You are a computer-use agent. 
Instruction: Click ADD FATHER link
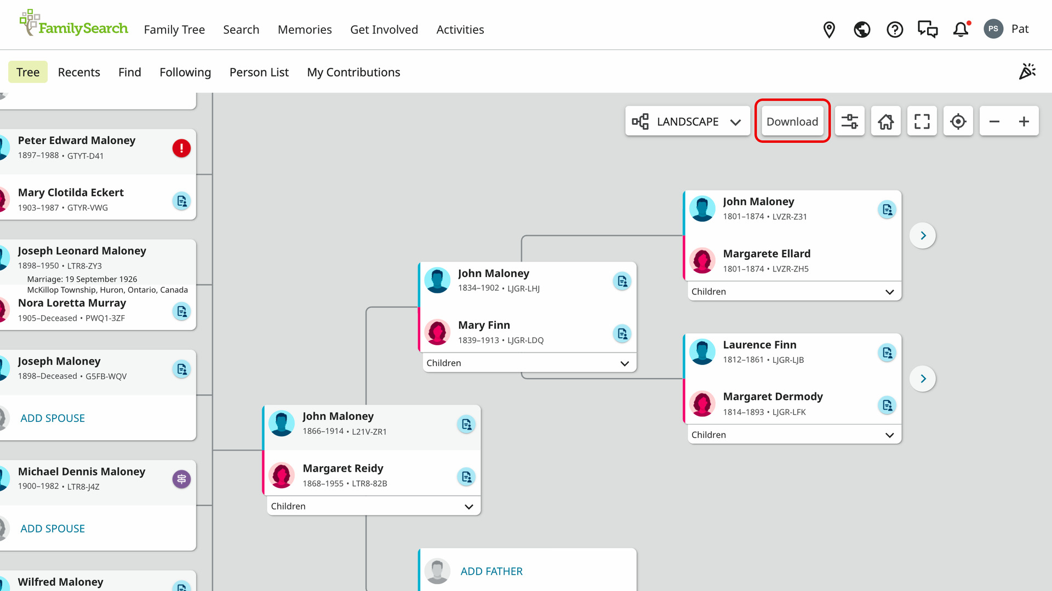point(491,571)
